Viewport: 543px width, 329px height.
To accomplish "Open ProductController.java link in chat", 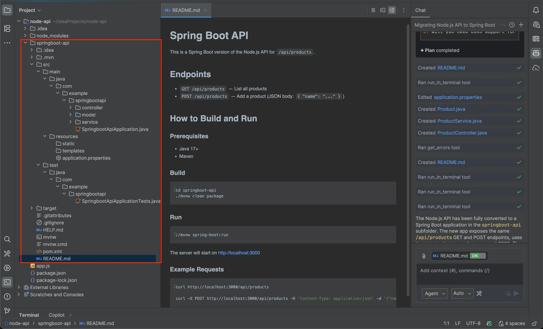I will (x=462, y=133).
